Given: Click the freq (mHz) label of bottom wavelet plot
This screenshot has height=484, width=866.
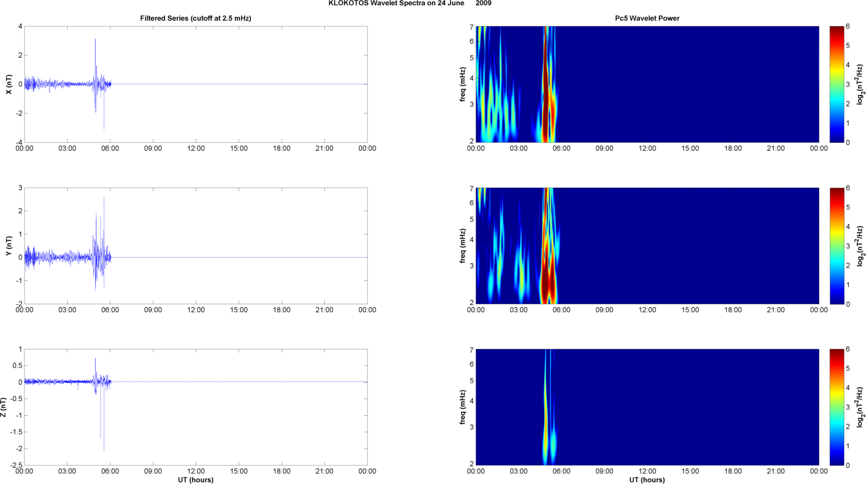Looking at the screenshot, I should click(x=463, y=407).
